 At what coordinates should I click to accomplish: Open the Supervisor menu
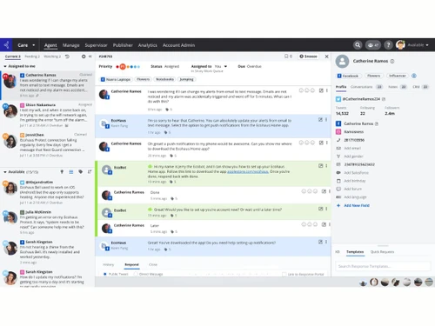point(96,45)
